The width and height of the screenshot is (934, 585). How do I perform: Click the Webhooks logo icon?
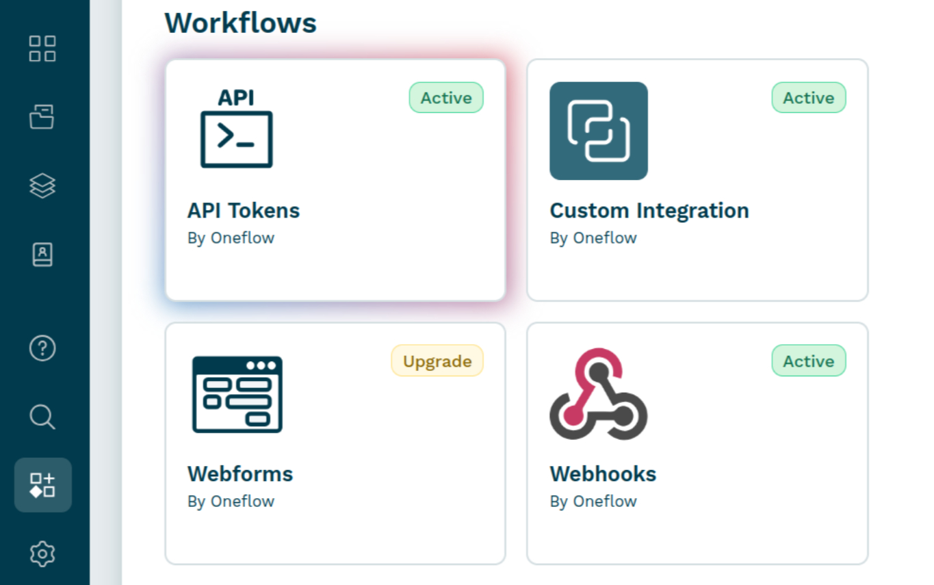pos(599,394)
